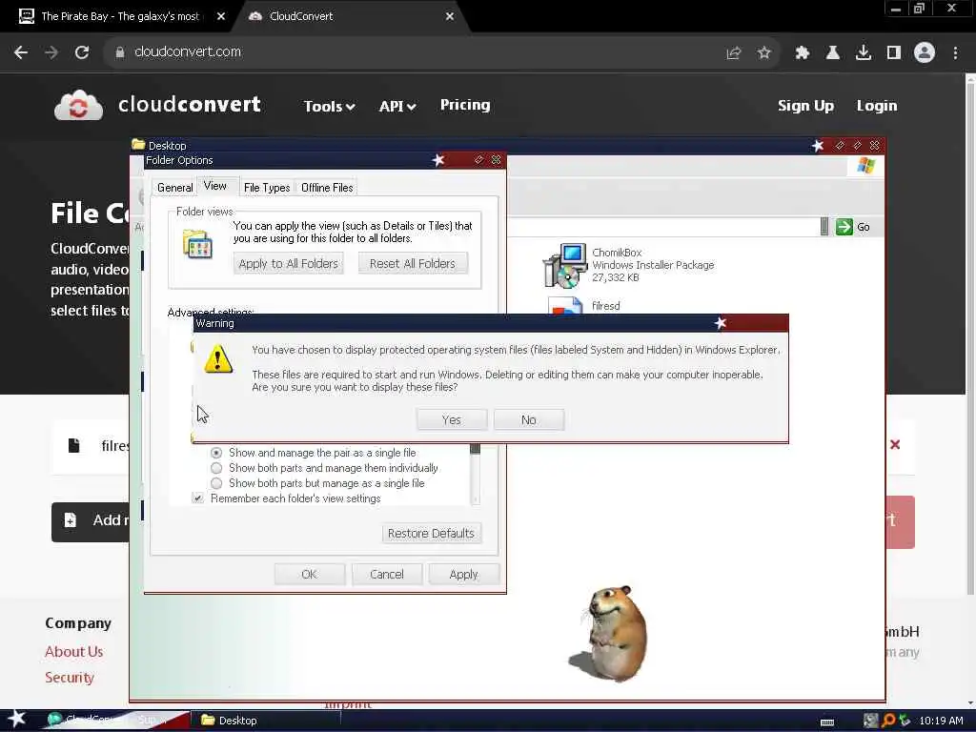Click the green Go arrow in Desktop window
The height and width of the screenshot is (732, 976).
click(x=844, y=227)
